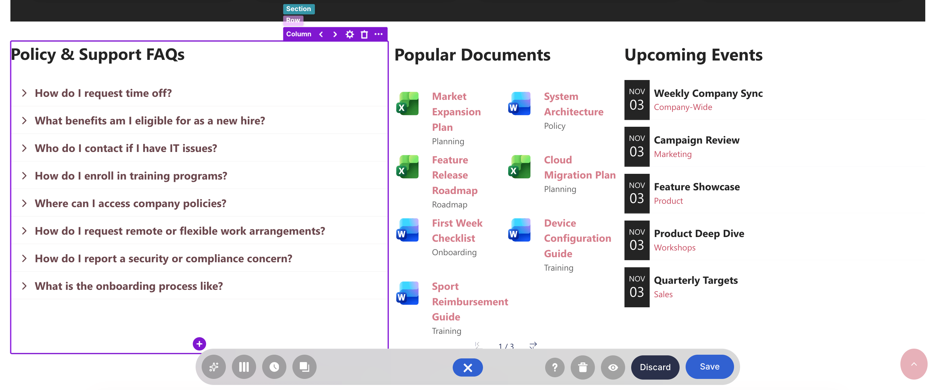Open Sport Reimbursement Guide document link
Screen dimensions: 933x390
470,302
